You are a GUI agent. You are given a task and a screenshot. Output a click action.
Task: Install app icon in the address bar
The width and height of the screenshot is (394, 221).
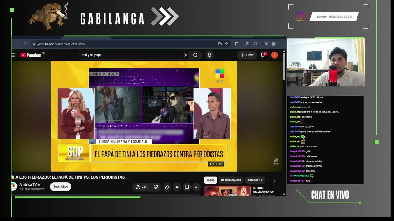pos(220,44)
